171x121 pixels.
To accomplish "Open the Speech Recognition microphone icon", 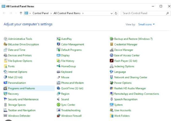I will pyautogui.click(x=112, y=99).
